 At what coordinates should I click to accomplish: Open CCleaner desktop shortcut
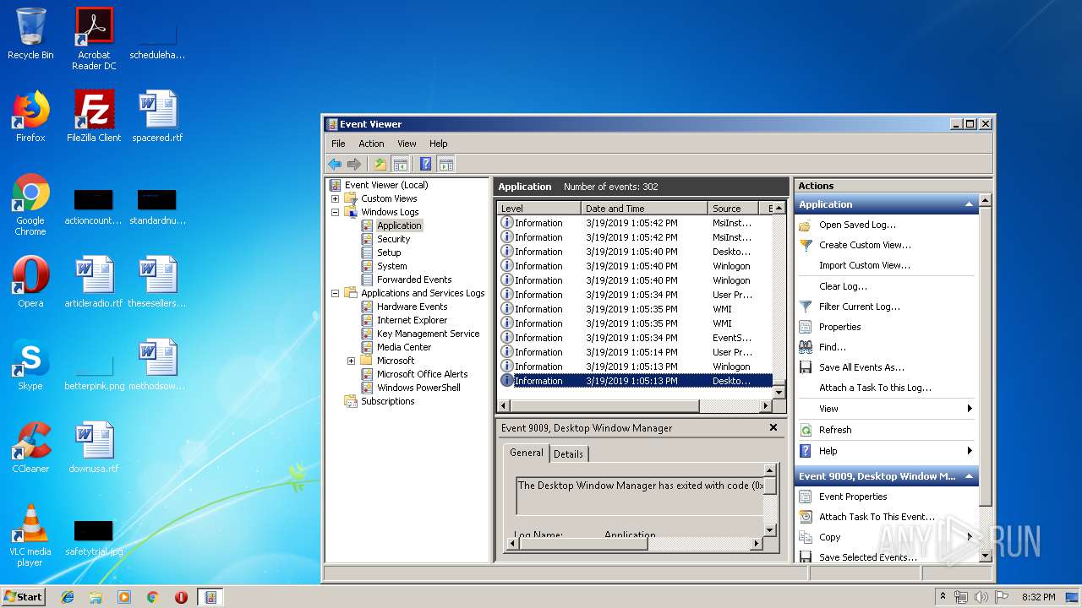tap(30, 448)
